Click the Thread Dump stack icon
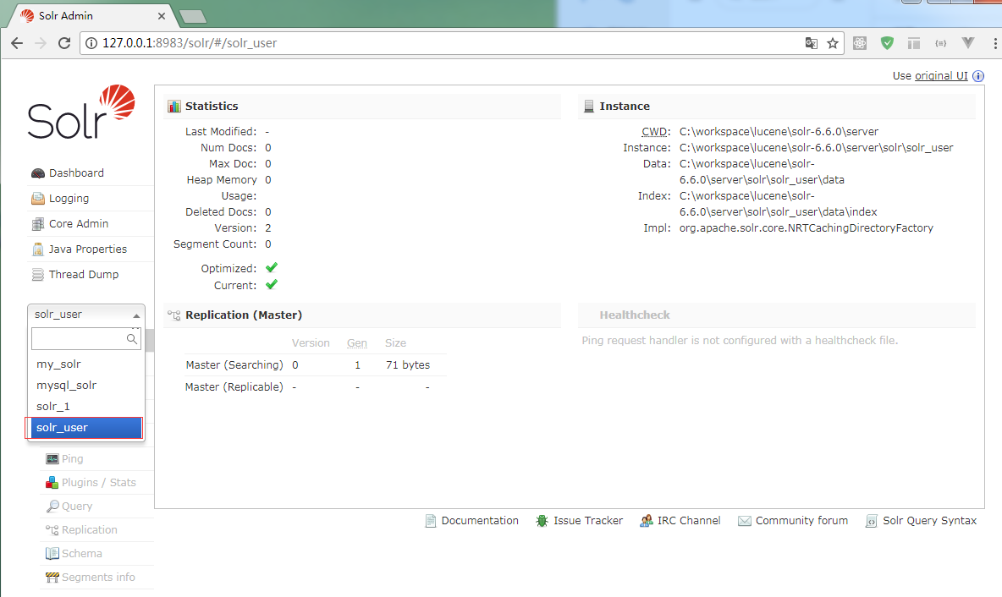 [38, 275]
